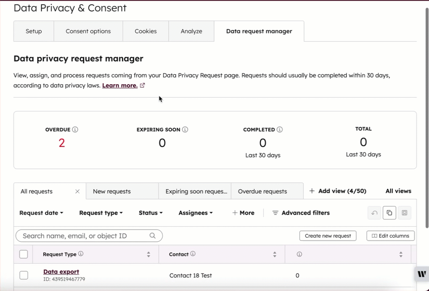Click the Create new request button
429x291 pixels.
click(328, 236)
